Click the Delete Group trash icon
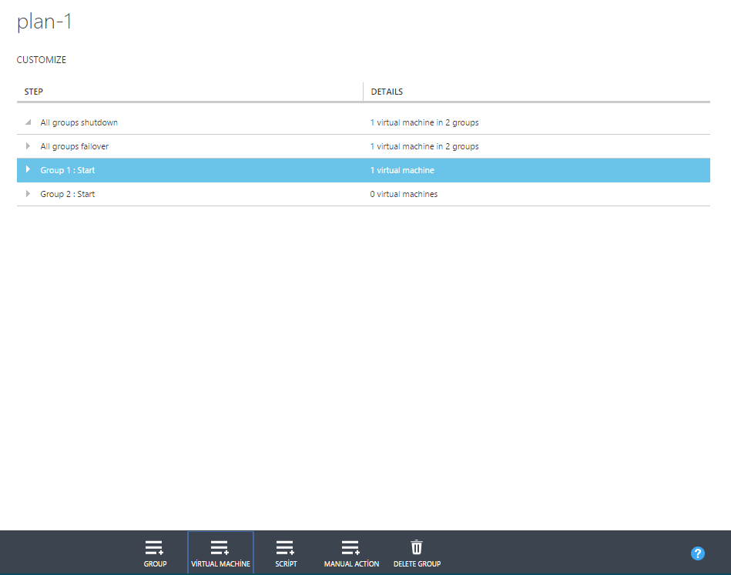The image size is (731, 575). tap(417, 547)
